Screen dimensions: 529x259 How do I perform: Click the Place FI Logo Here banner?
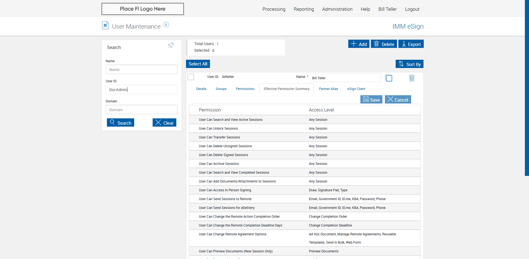(x=143, y=9)
